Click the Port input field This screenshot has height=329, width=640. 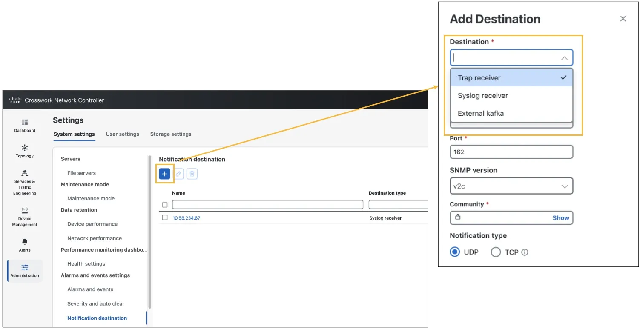tap(511, 152)
